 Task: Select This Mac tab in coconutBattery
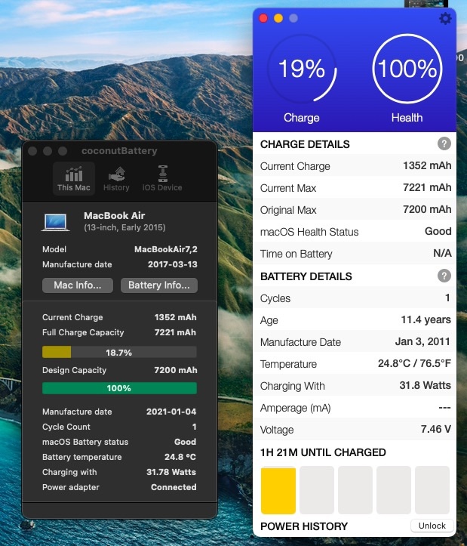tap(74, 178)
